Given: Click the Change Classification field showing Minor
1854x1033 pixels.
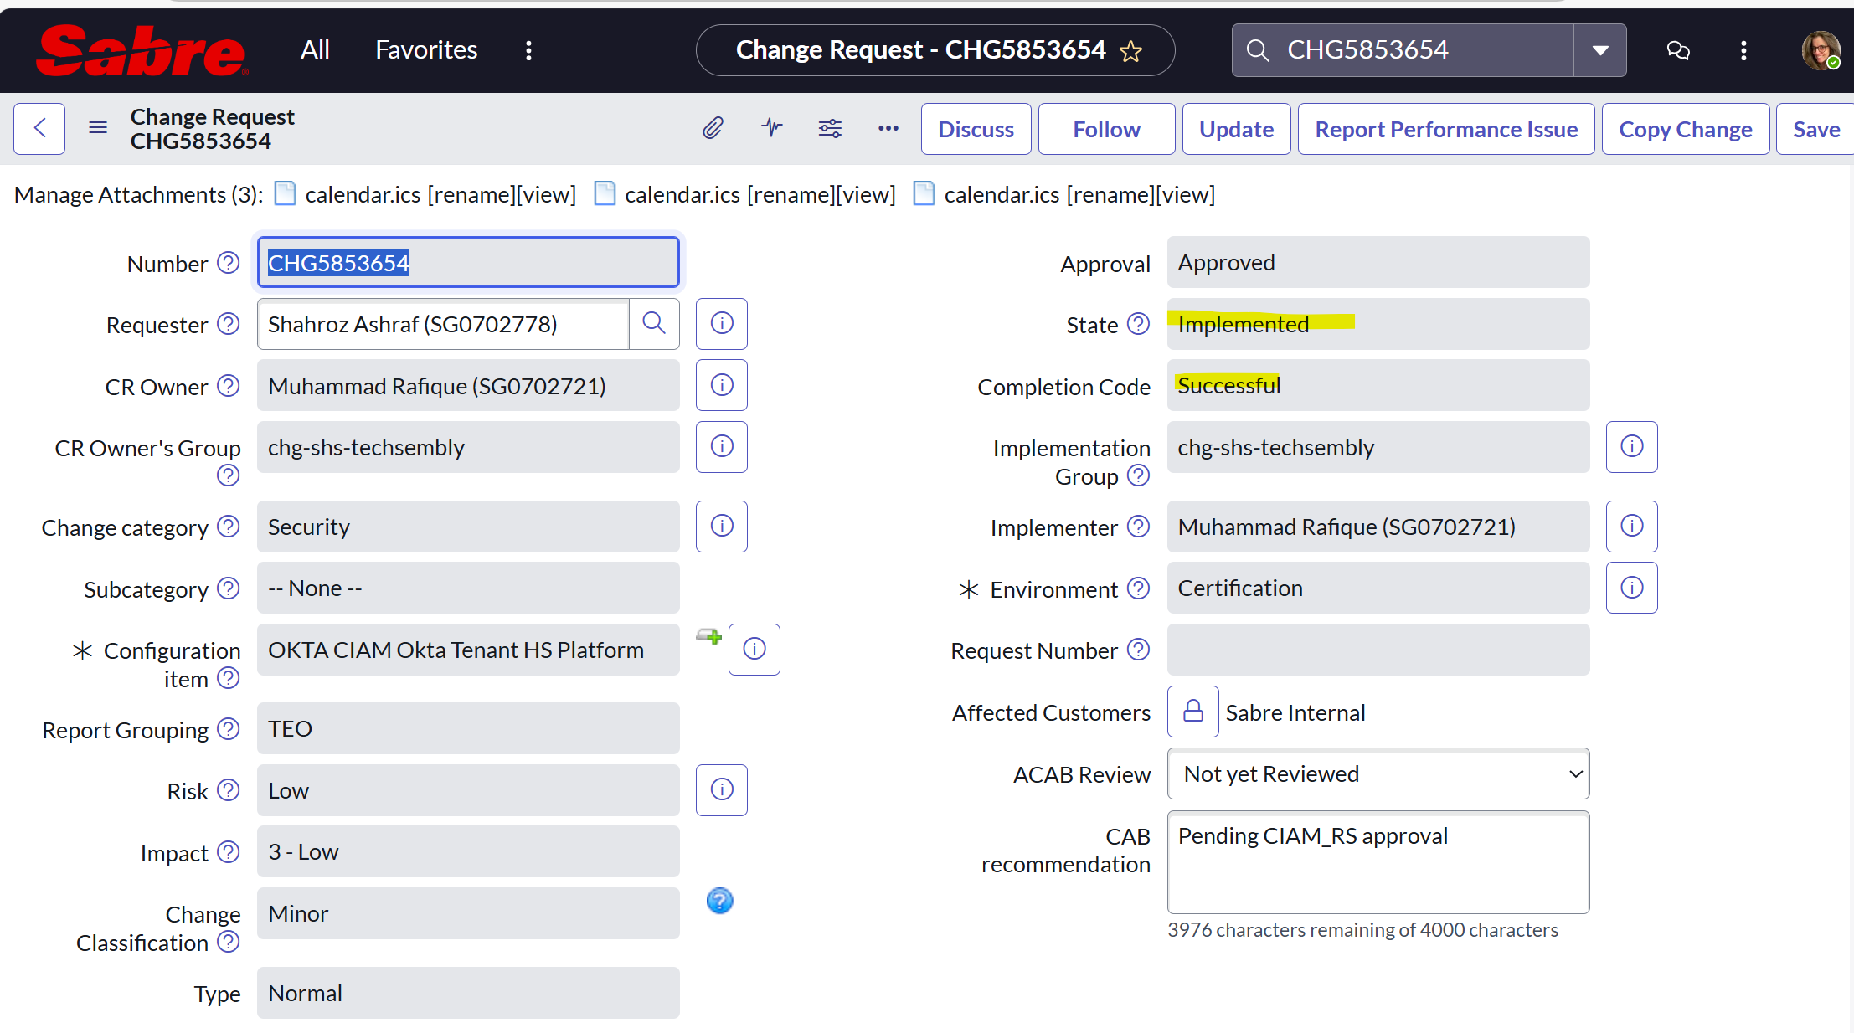Looking at the screenshot, I should click(x=468, y=913).
